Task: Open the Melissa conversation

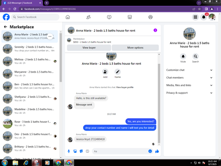Action: (30, 61)
